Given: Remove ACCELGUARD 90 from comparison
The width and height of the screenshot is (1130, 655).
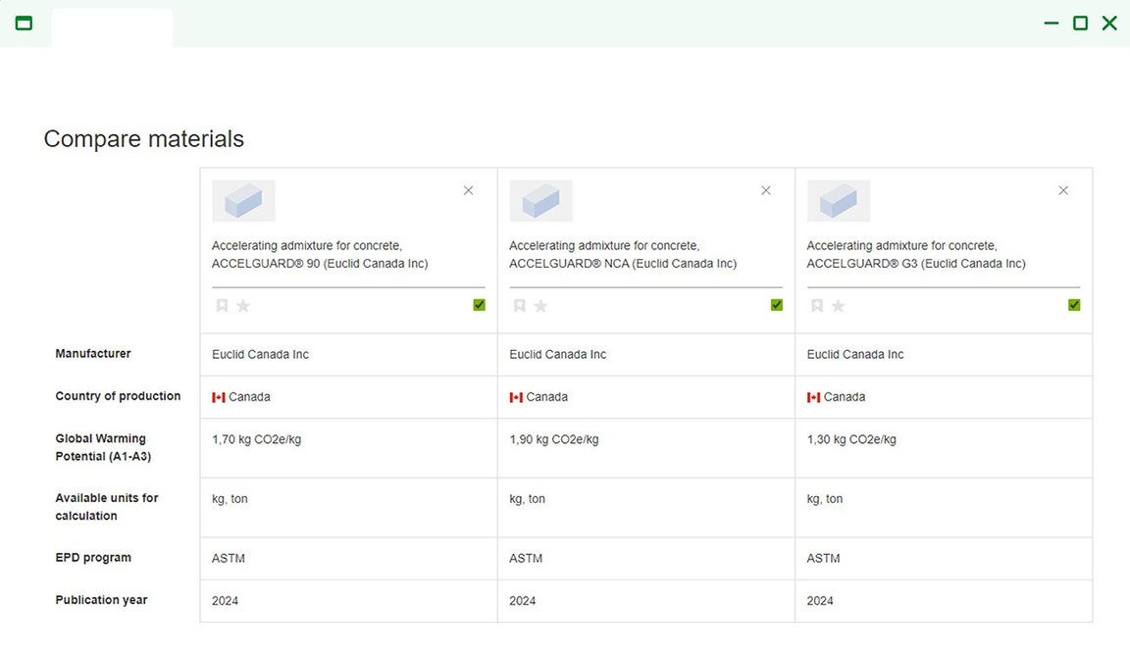Looking at the screenshot, I should tap(469, 190).
